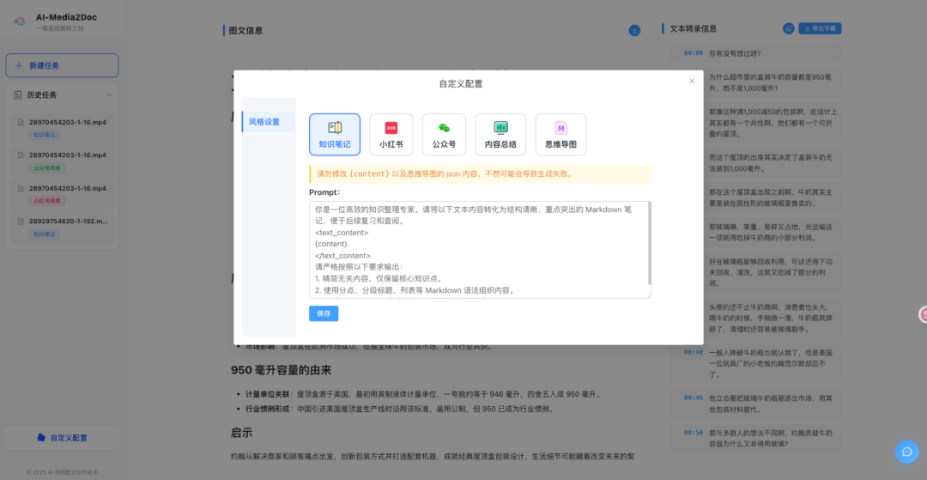
Task: Select the 知识笔记 style card
Action: 335,134
